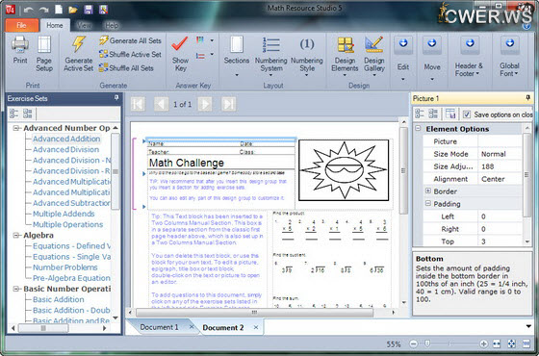
Task: Open the Design Gallery
Action: click(x=374, y=56)
